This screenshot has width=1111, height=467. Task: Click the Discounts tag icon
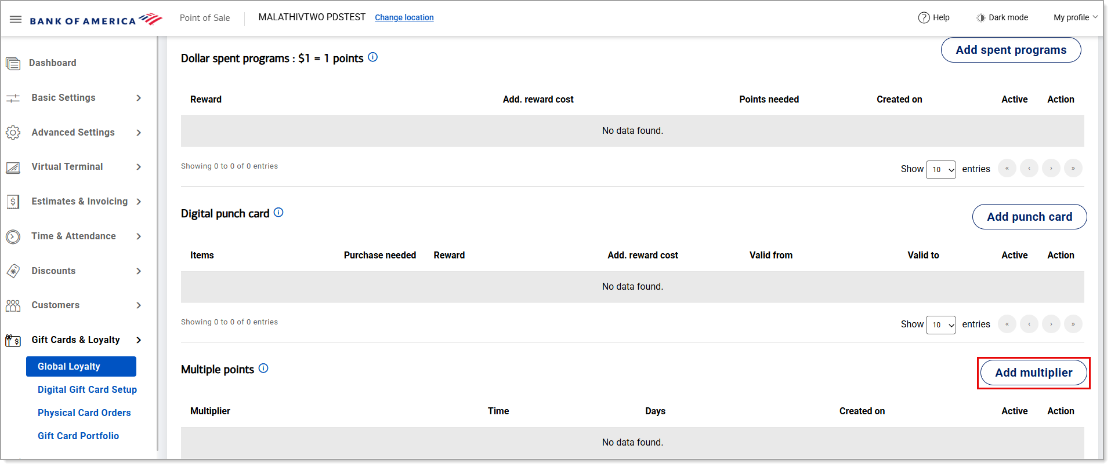[13, 271]
